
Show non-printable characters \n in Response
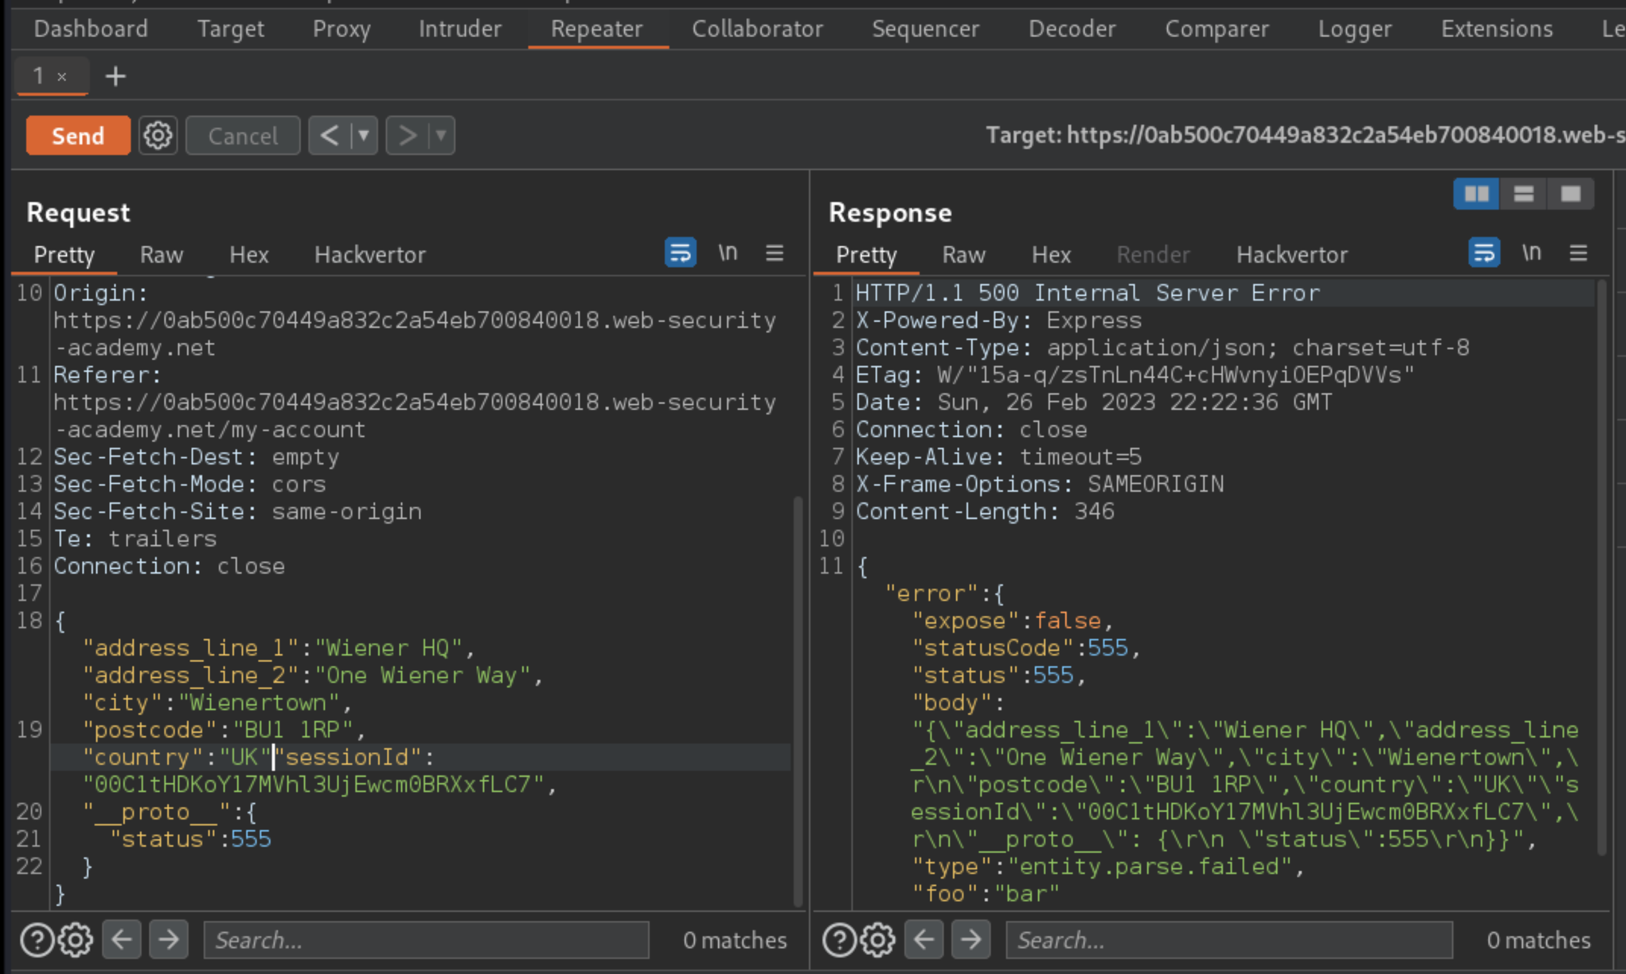pos(1531,253)
